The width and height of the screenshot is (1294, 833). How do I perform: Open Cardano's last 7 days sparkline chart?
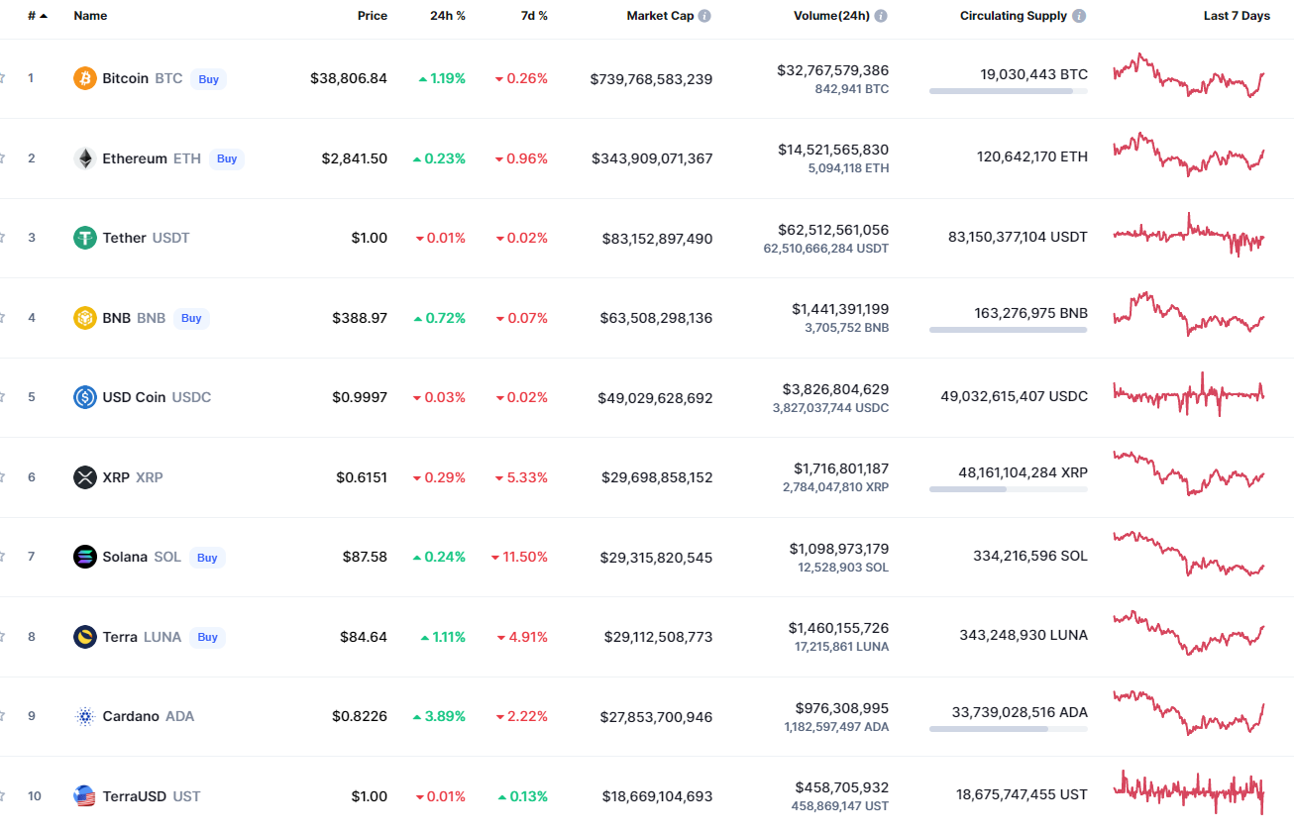(1189, 713)
